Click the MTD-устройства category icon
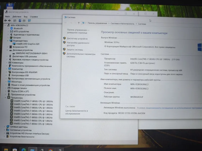 point(11,31)
